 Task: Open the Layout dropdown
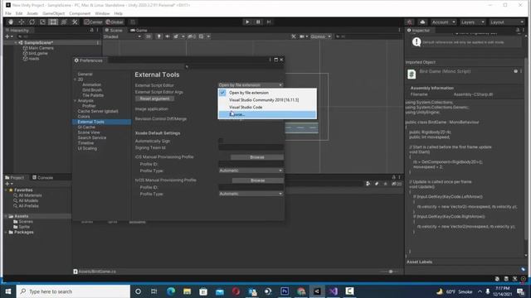point(507,22)
